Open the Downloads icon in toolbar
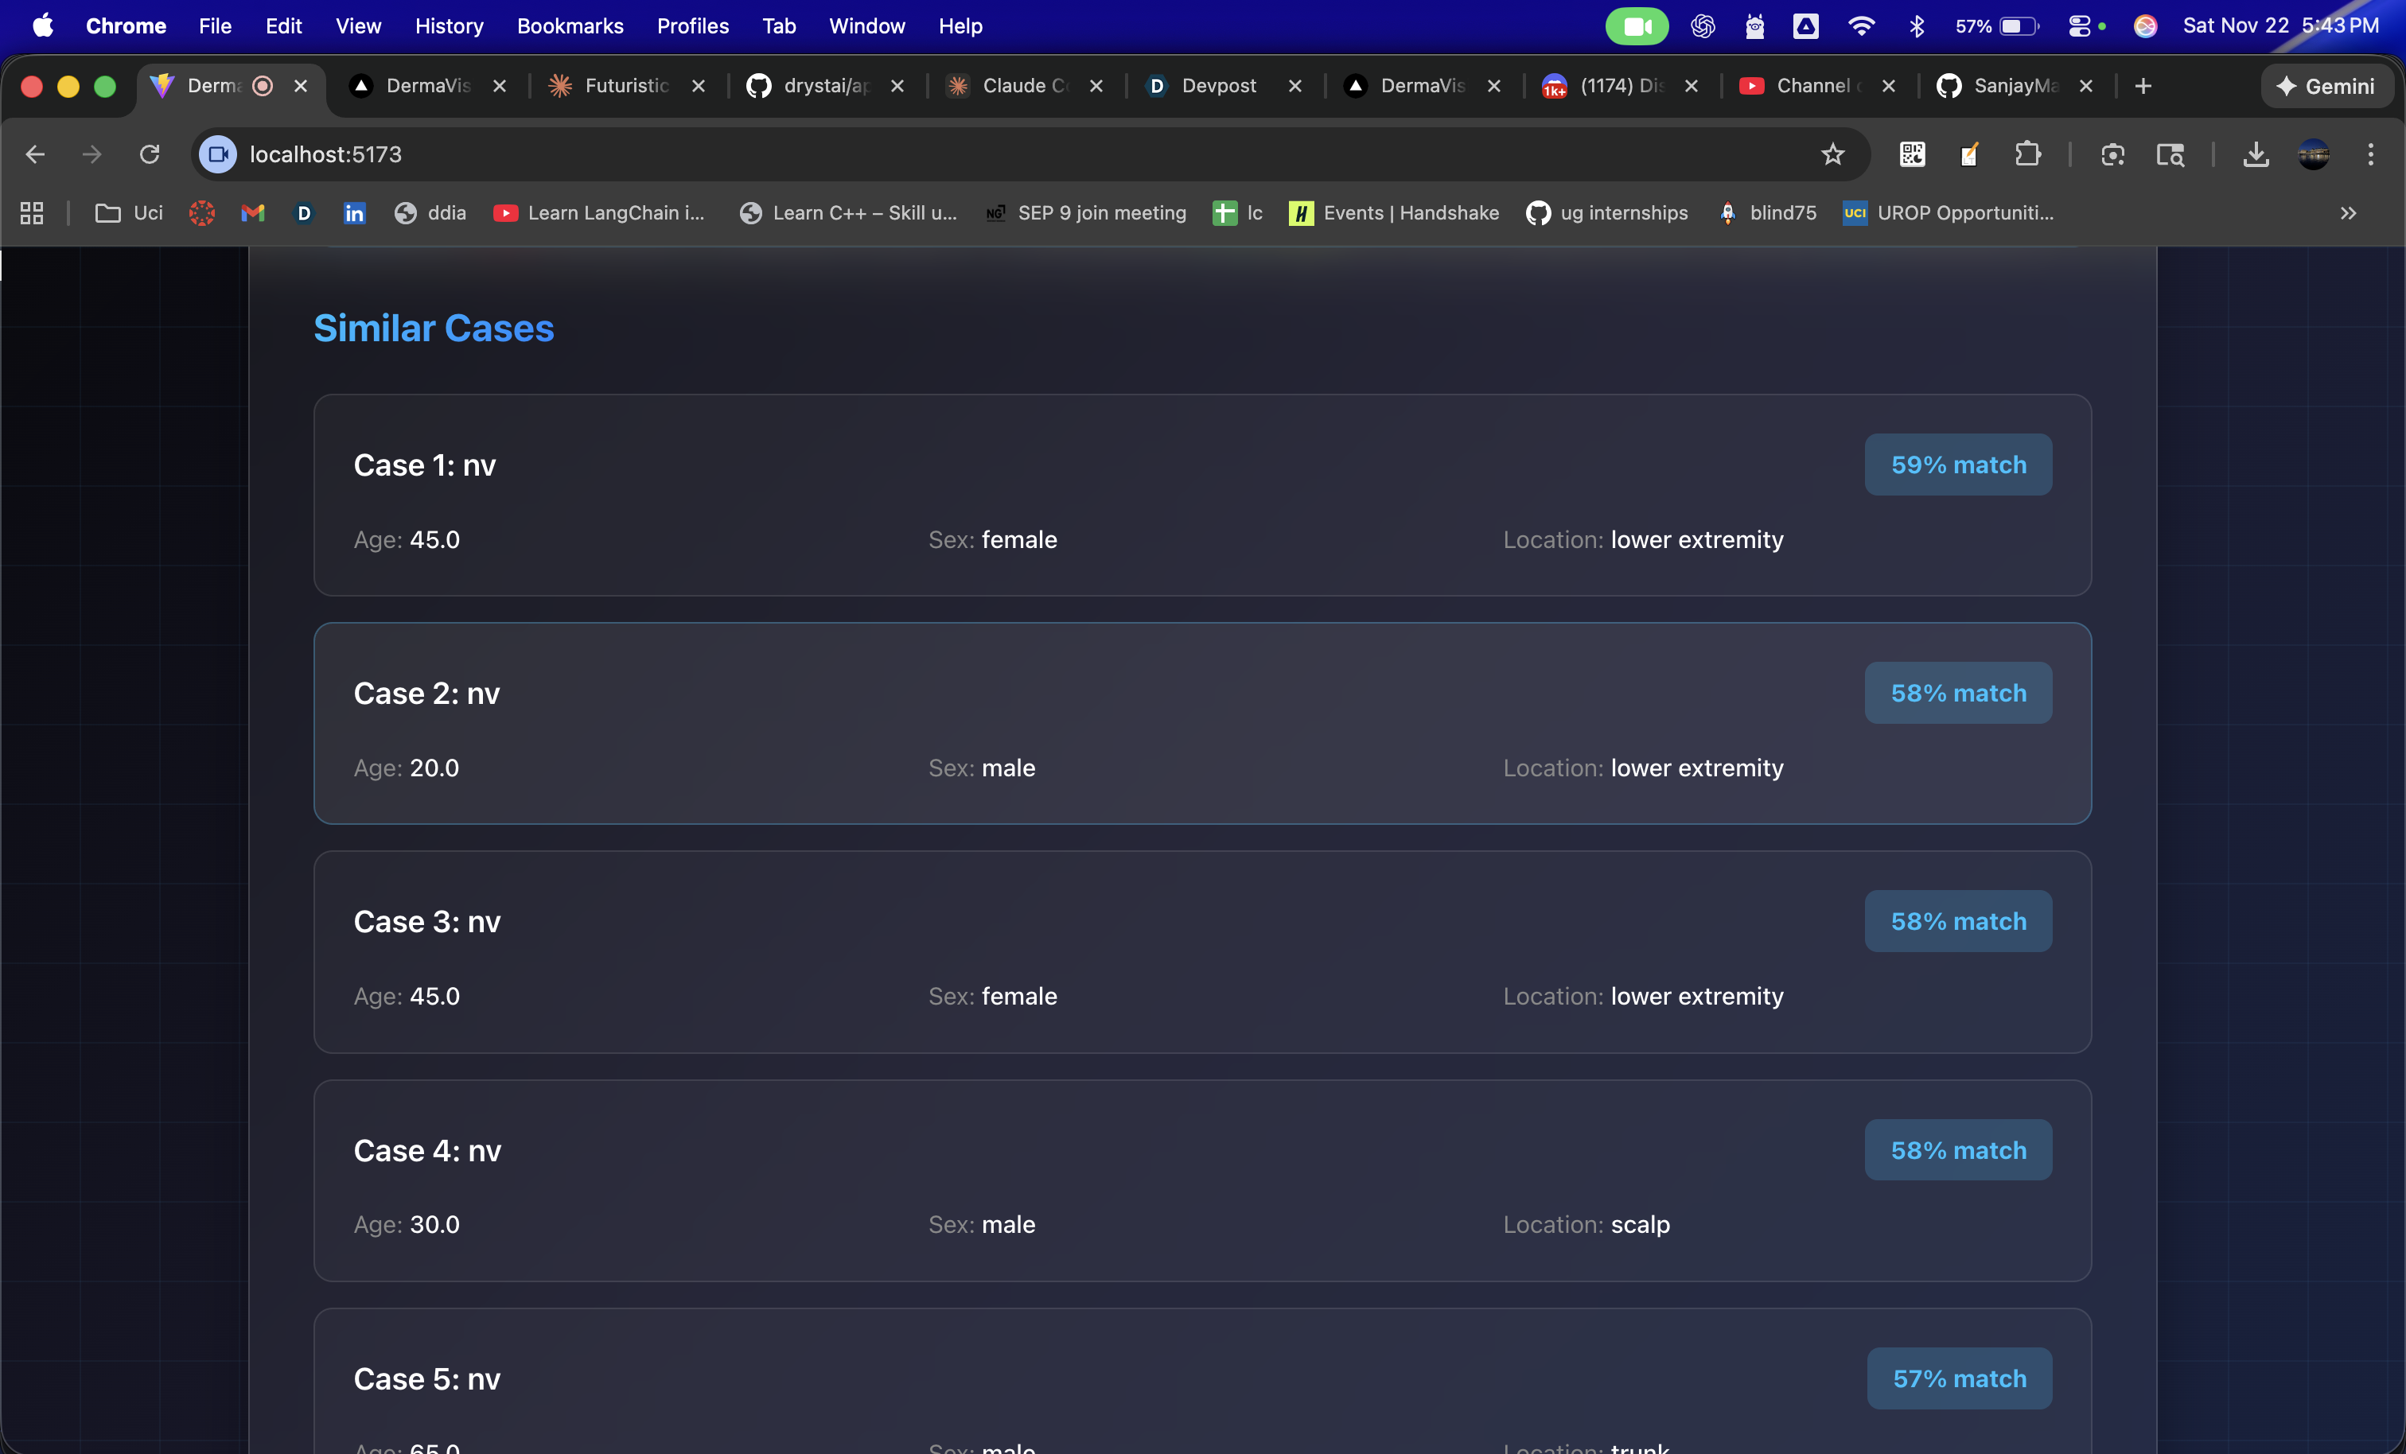This screenshot has width=2406, height=1454. pos(2256,154)
